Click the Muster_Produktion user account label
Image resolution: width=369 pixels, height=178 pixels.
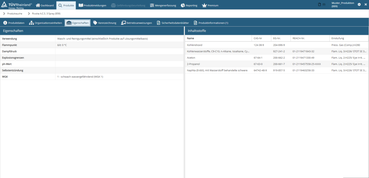[342, 4]
